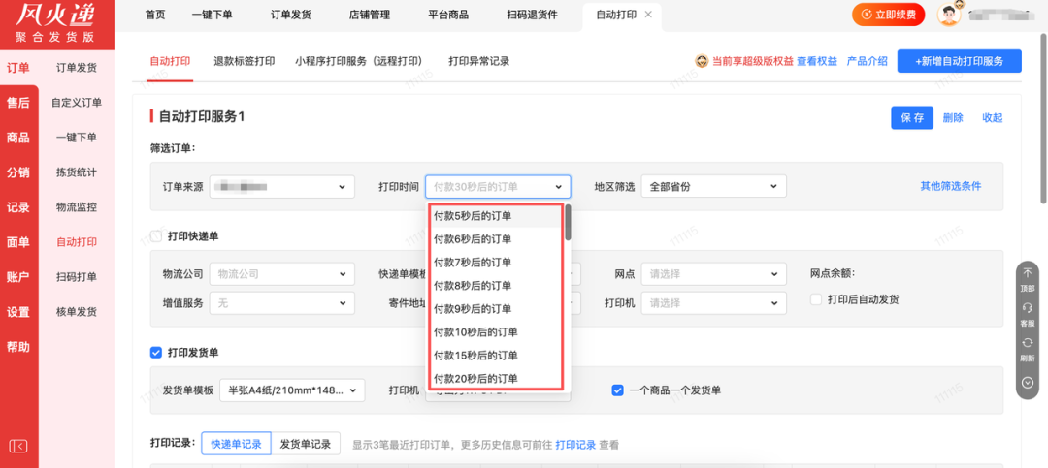Click the down-arrow circle icon below 刷新
Screen dimensions: 1048x468
point(1028,383)
